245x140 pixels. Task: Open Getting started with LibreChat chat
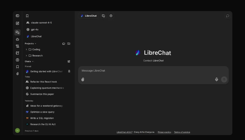[x=46, y=72]
